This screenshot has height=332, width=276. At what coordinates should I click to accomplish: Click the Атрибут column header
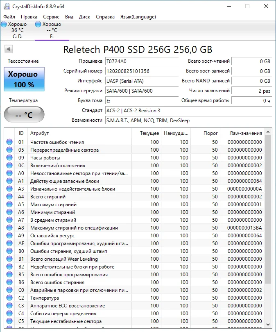79,133
